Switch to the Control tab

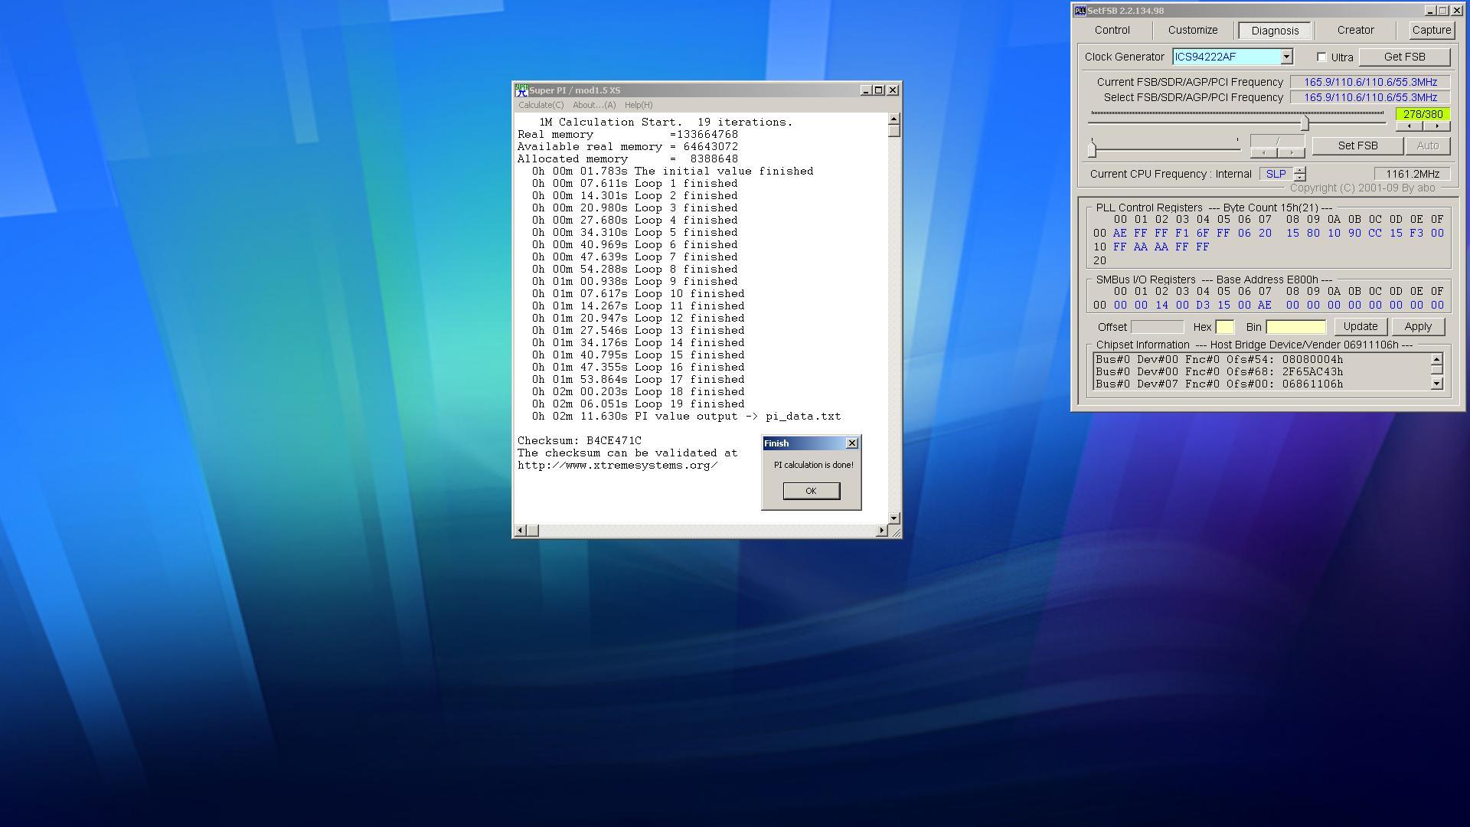click(1112, 31)
